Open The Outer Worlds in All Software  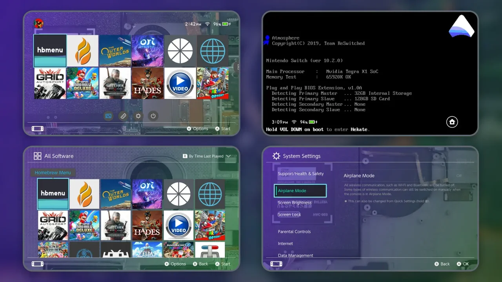116,194
